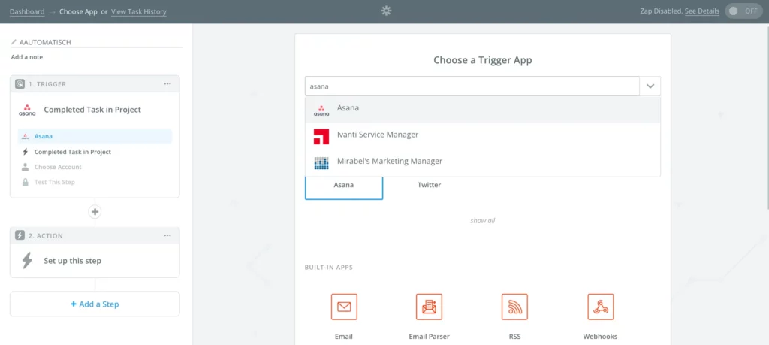Image resolution: width=769 pixels, height=345 pixels.
Task: Click the large lightning icon beside Set up this step
Action: tap(27, 261)
